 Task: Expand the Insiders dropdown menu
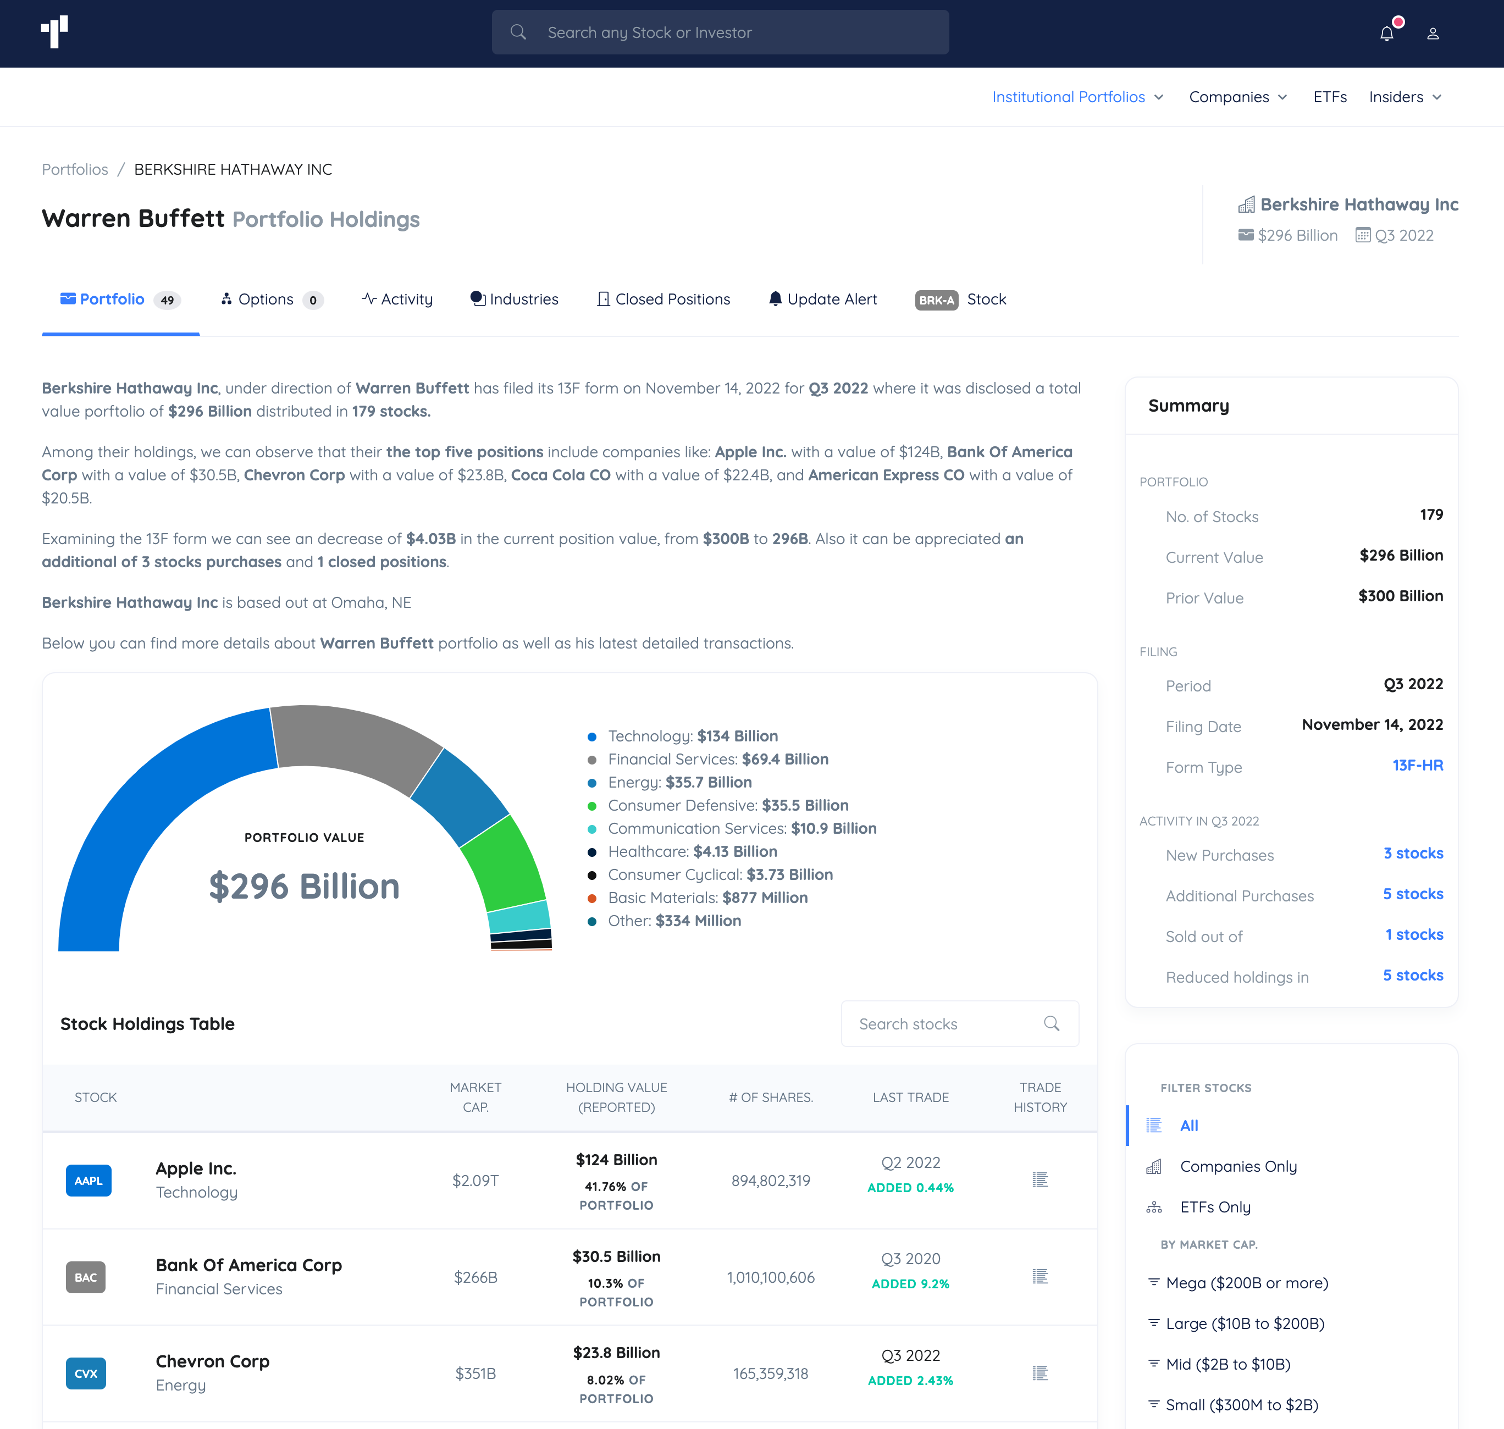click(1405, 97)
